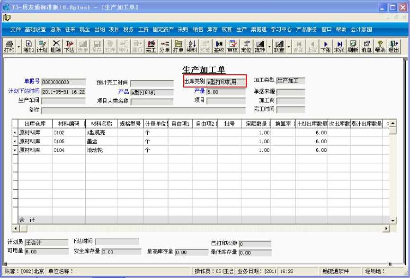
Task: Click the 材料编码 column header
Action: [x=69, y=124]
